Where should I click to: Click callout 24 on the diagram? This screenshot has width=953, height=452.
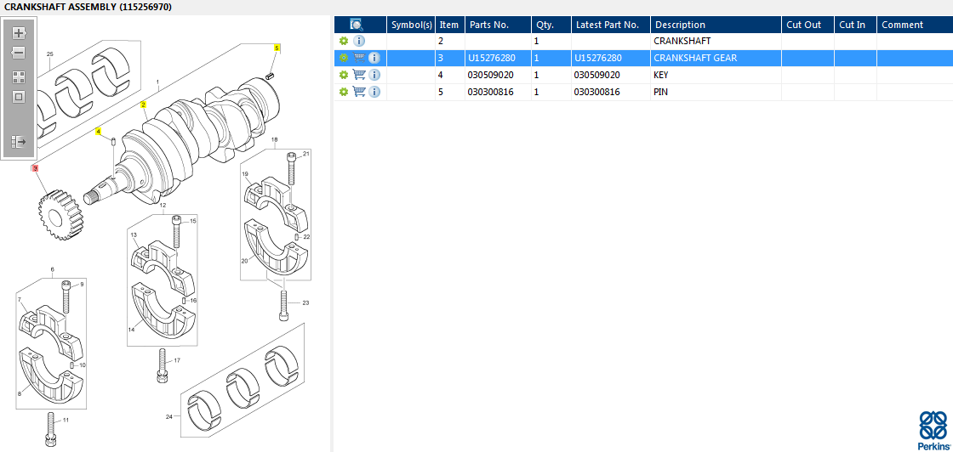tap(169, 417)
